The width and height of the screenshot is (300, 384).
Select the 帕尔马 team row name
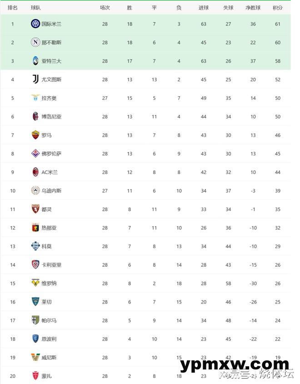tap(49, 320)
